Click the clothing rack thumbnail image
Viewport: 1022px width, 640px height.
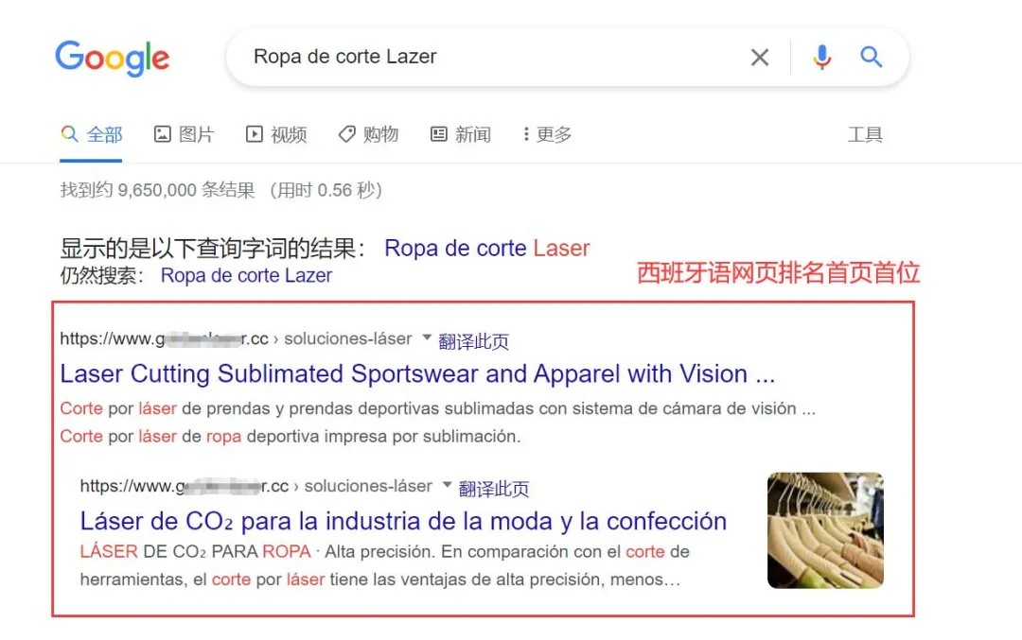[825, 530]
